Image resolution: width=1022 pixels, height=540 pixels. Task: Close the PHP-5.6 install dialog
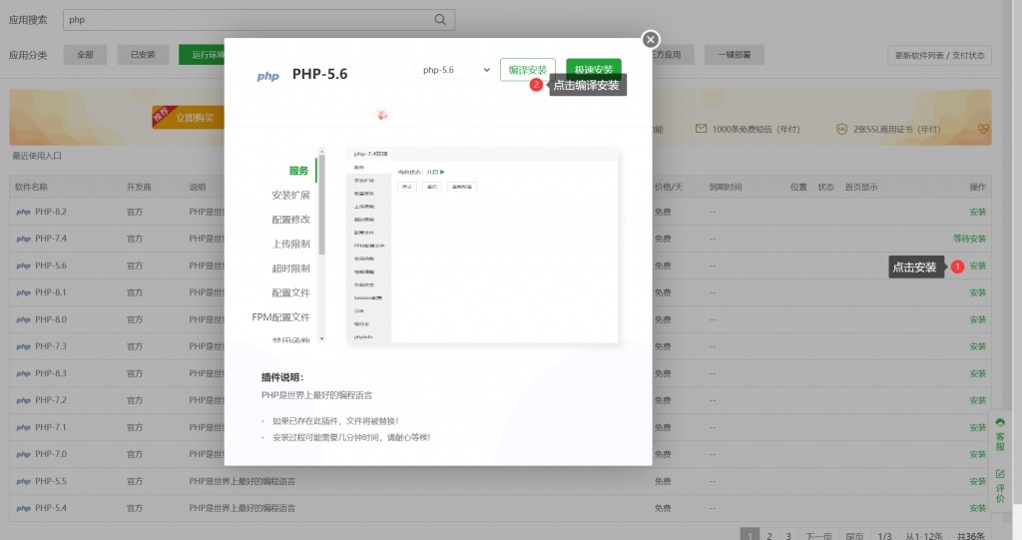[651, 39]
